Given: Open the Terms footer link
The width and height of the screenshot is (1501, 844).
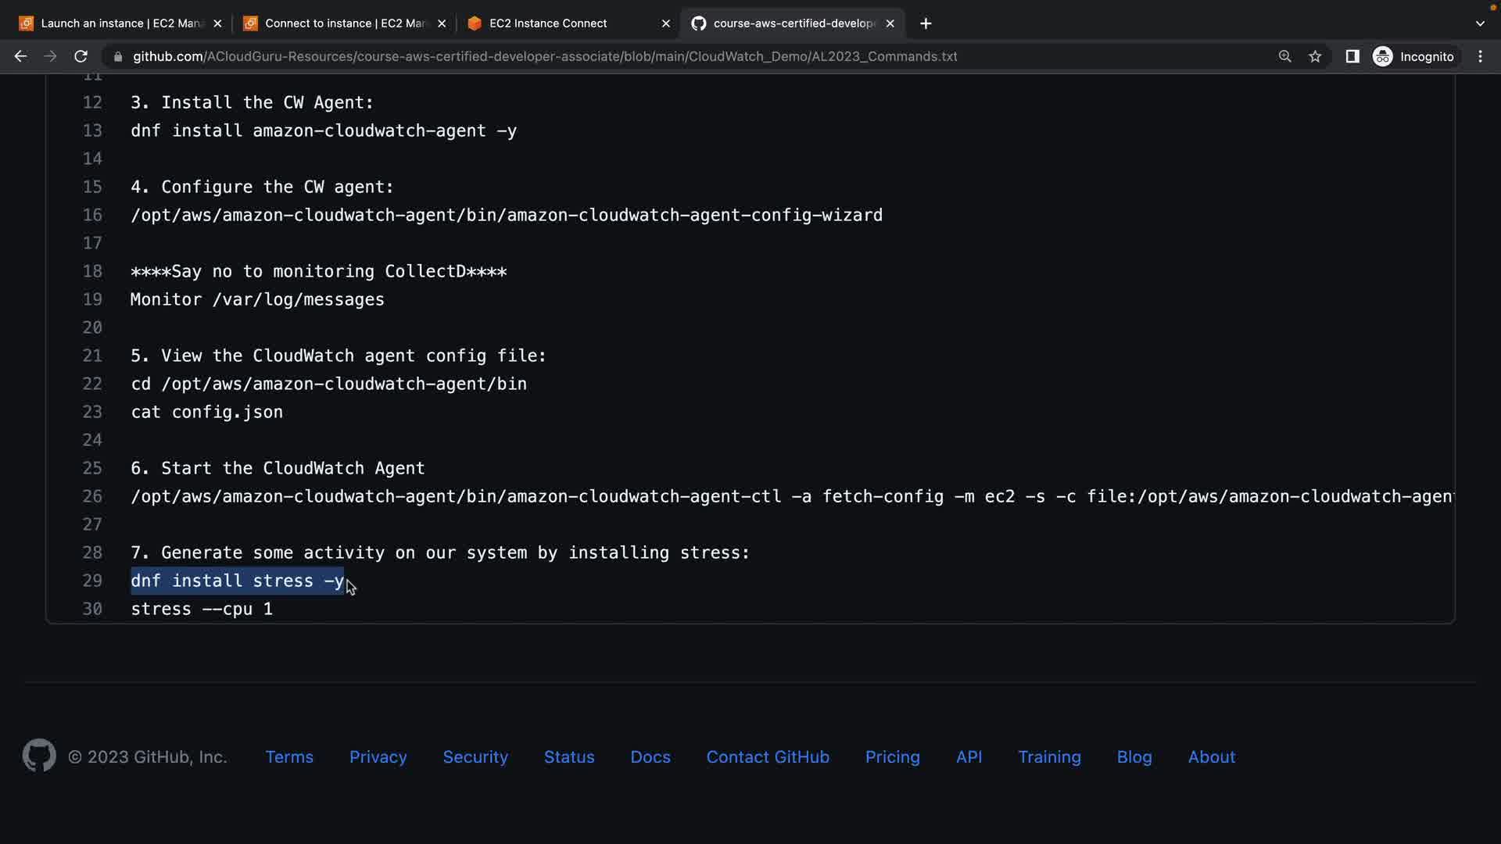Looking at the screenshot, I should 289,756.
